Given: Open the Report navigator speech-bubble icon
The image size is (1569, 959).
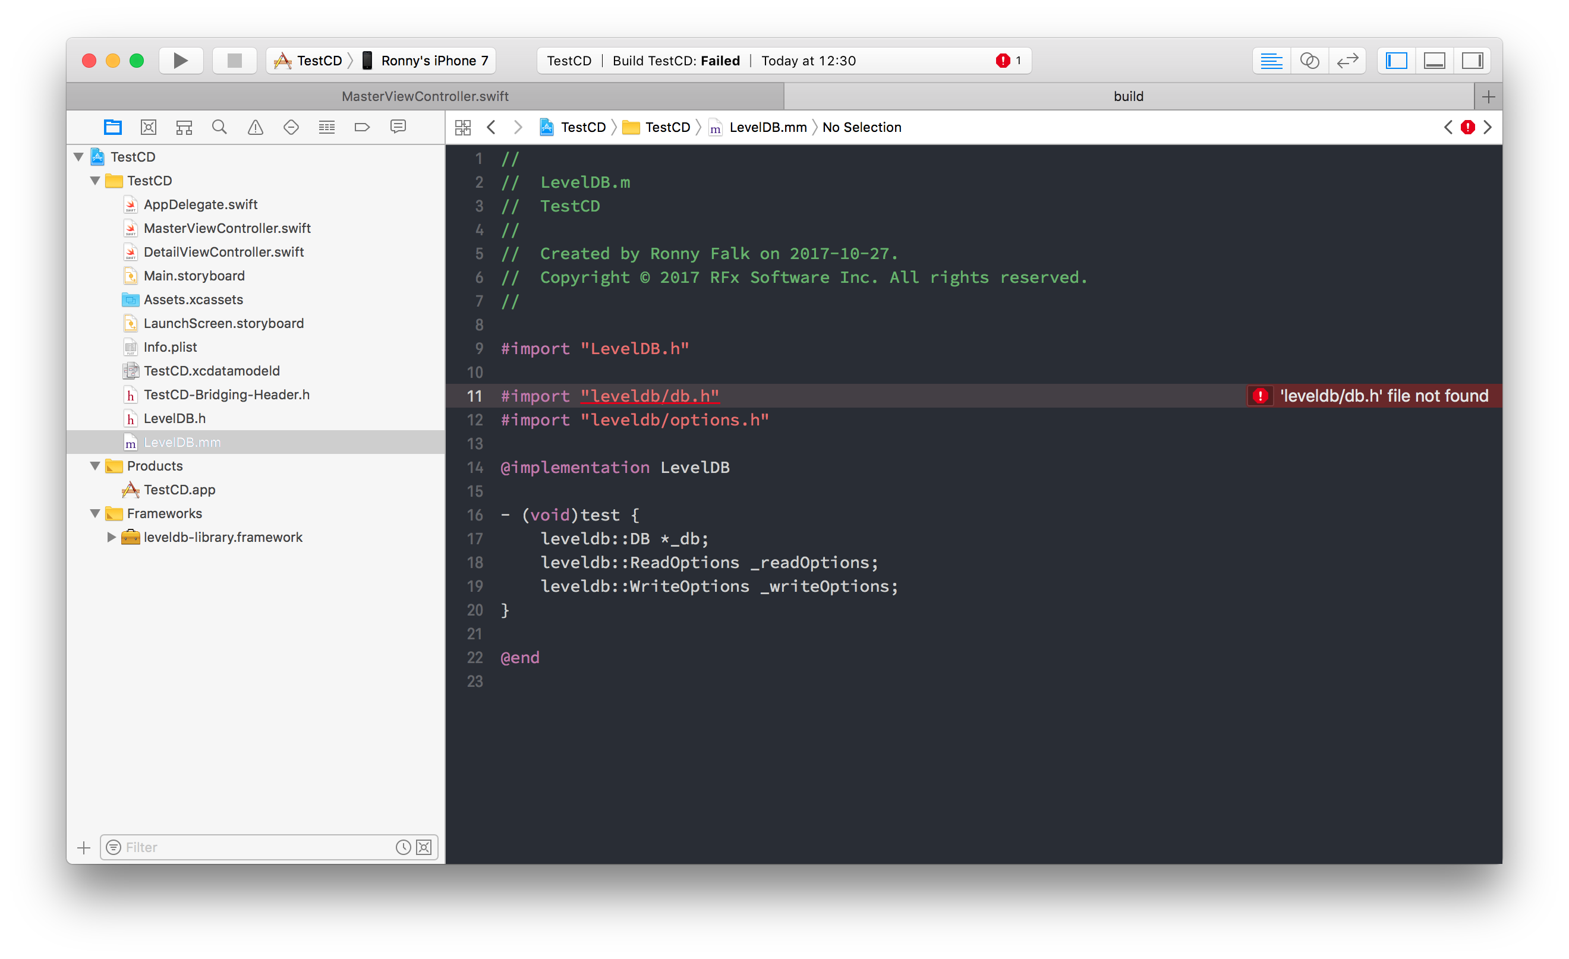Looking at the screenshot, I should (398, 127).
